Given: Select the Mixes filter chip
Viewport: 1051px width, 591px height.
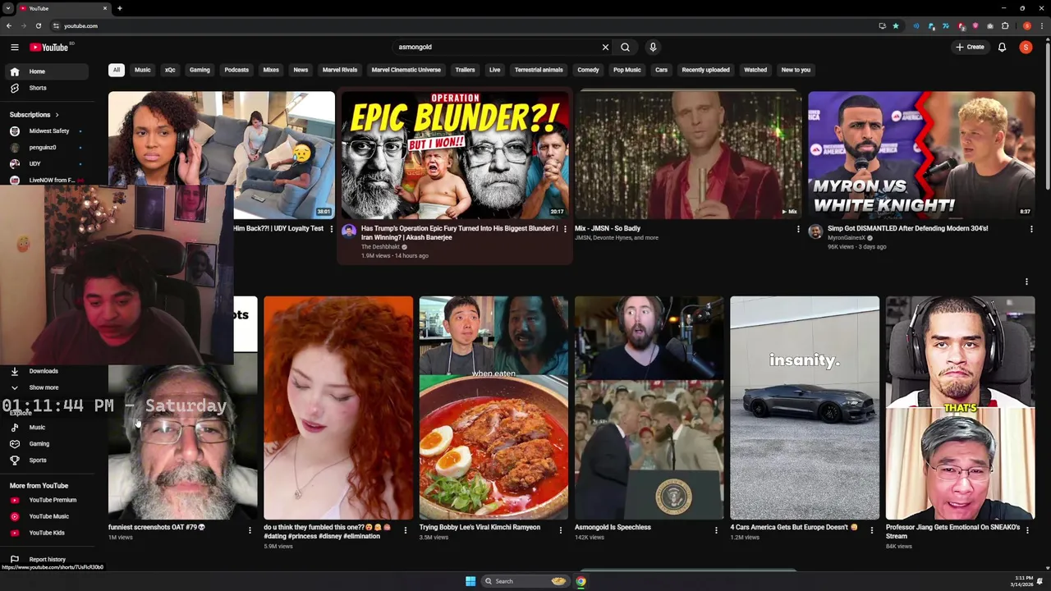Looking at the screenshot, I should click(x=271, y=70).
